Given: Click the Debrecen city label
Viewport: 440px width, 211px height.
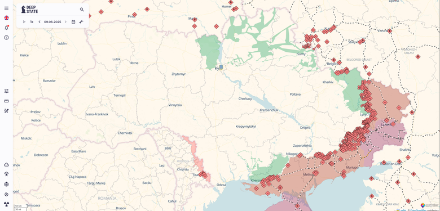Looking at the screenshot, I should click(41, 155).
